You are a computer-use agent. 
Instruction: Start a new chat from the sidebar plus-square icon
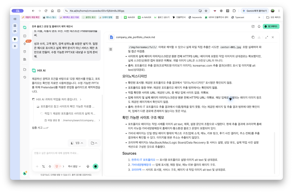[25, 36]
